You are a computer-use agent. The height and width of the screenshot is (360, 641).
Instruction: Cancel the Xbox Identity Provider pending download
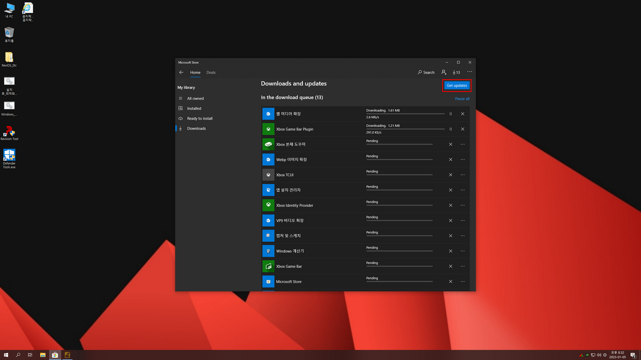click(451, 205)
